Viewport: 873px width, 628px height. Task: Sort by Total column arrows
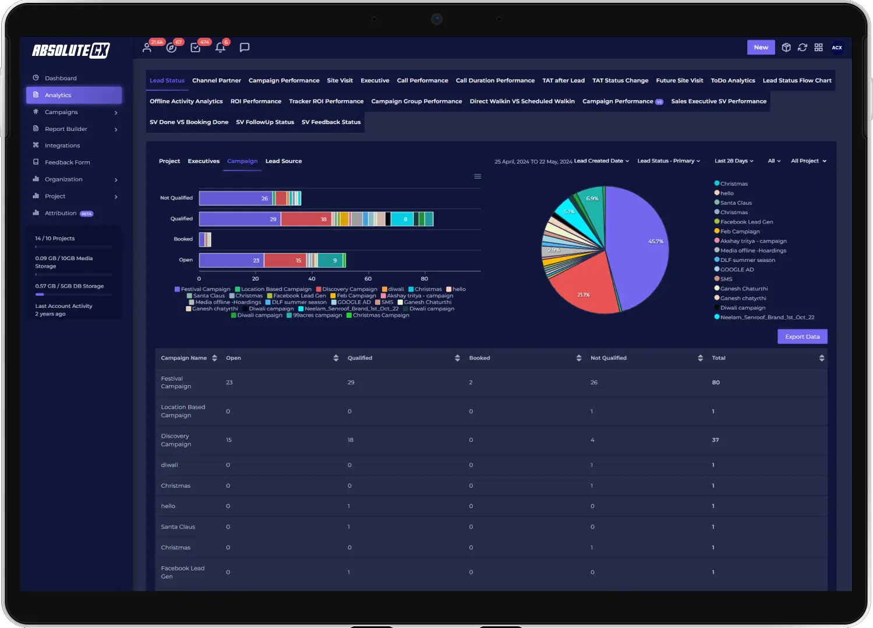coord(822,358)
